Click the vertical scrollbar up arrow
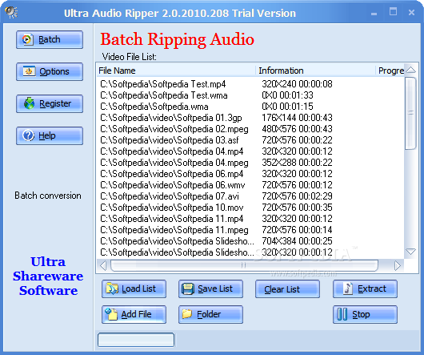The image size is (424, 355). 410,71
